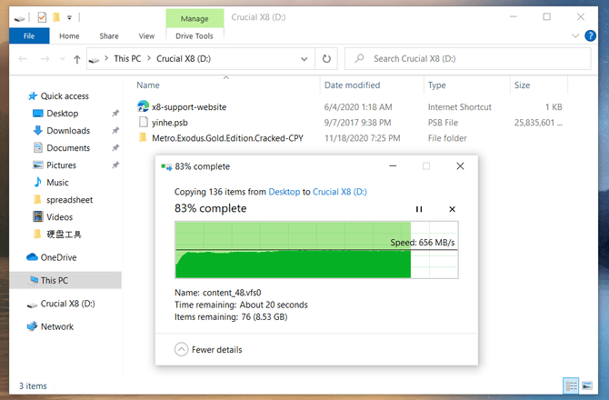Image resolution: width=609 pixels, height=400 pixels.
Task: Open the spreadsheet folder in navigation pane
Action: [x=69, y=200]
